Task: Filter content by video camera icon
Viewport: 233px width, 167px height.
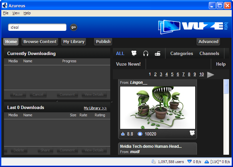Action: (134, 53)
